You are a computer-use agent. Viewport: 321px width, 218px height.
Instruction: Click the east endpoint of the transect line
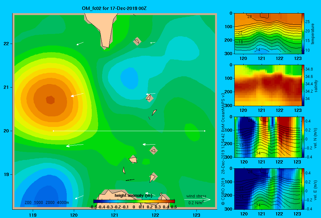[205, 131]
